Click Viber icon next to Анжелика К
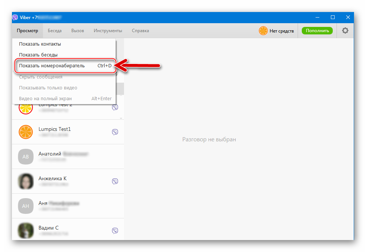 (x=115, y=181)
